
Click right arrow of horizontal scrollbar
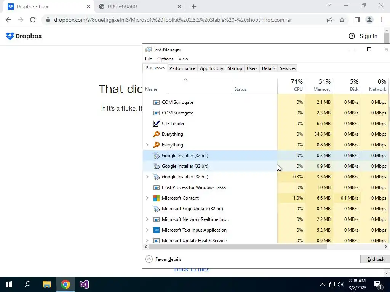pos(386,246)
